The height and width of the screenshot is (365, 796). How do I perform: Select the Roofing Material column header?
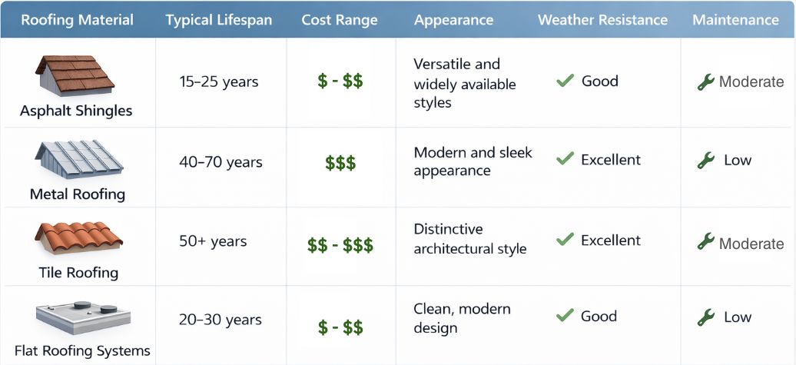tap(77, 20)
